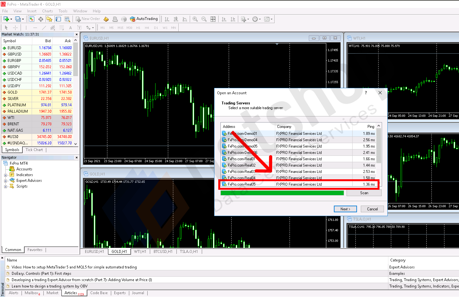This screenshot has height=297, width=459.
Task: Click the dialog help question mark
Action: point(366,93)
